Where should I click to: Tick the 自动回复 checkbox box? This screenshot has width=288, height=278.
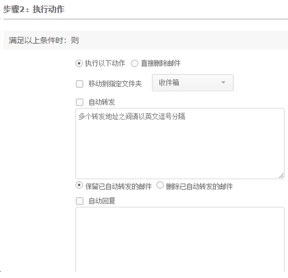click(x=80, y=201)
